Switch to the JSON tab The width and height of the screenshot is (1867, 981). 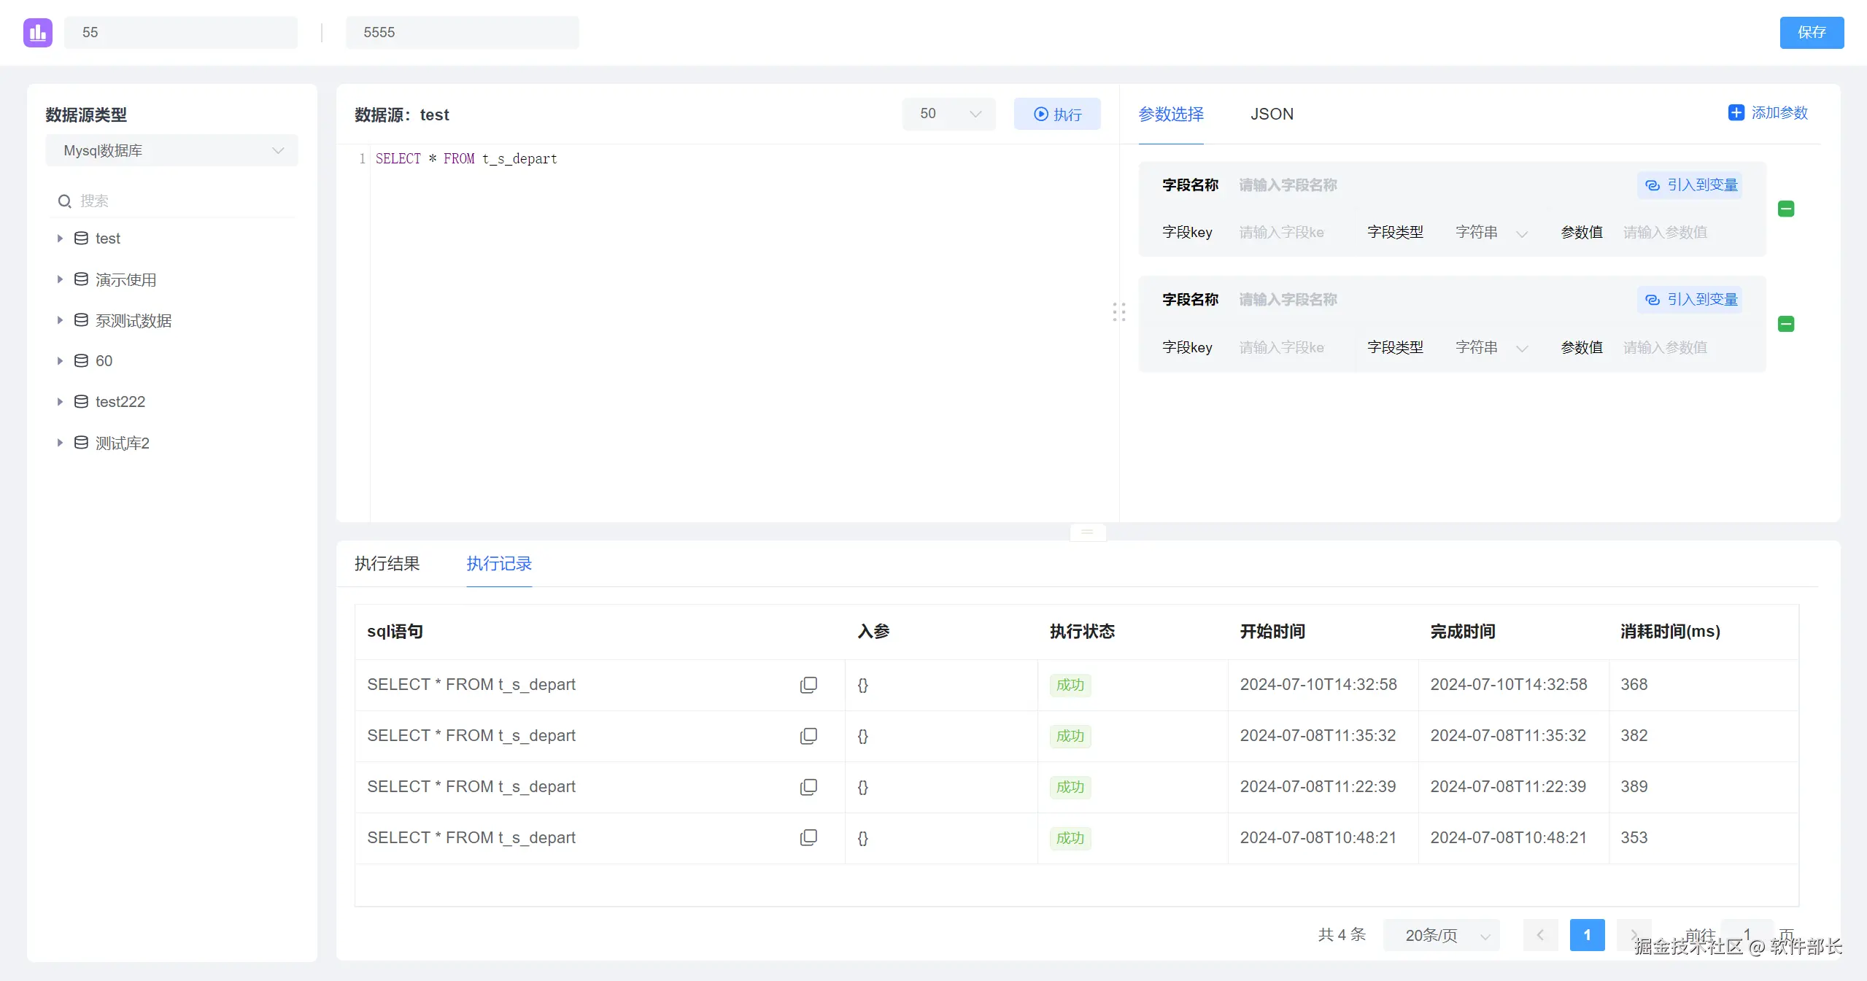tap(1272, 115)
